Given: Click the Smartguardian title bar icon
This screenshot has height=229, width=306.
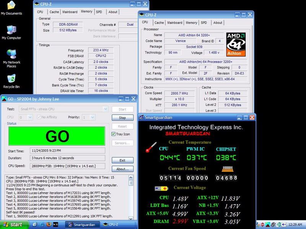Looking at the screenshot, I should click(x=142, y=117).
